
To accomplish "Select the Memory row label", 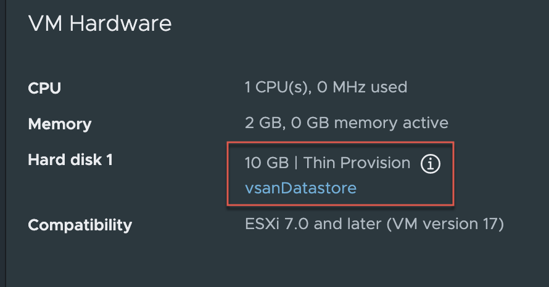I will coord(60,124).
